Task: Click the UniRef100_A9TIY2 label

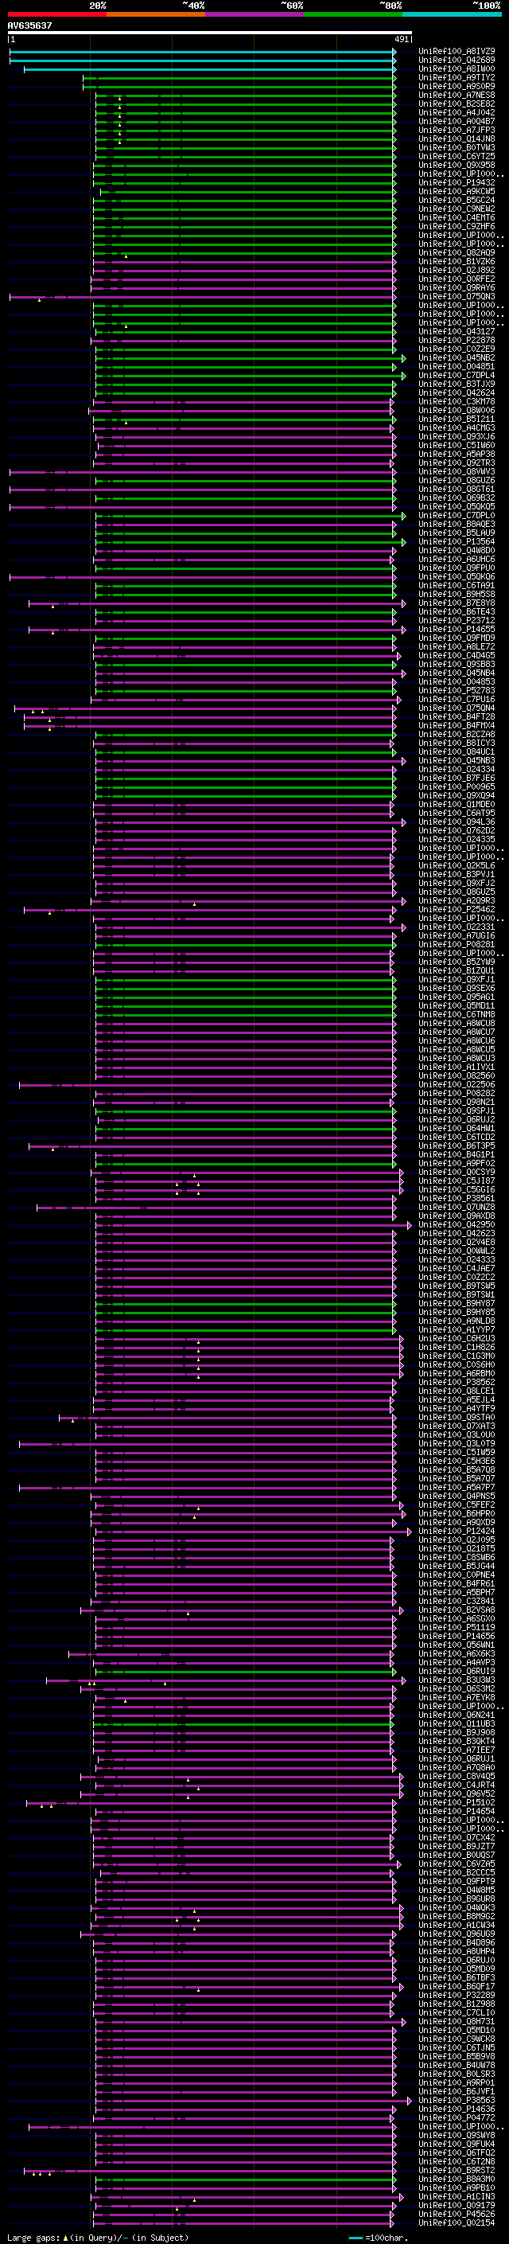Action: 457,77
